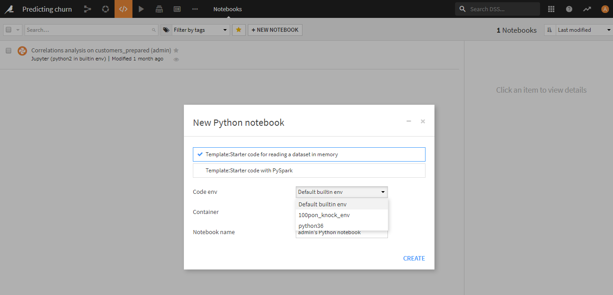Click the admin user avatar
613x295 pixels.
point(605,9)
